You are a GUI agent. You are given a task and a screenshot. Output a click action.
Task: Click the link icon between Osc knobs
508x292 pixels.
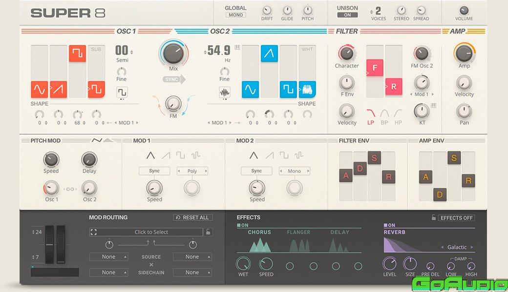pyautogui.click(x=70, y=189)
